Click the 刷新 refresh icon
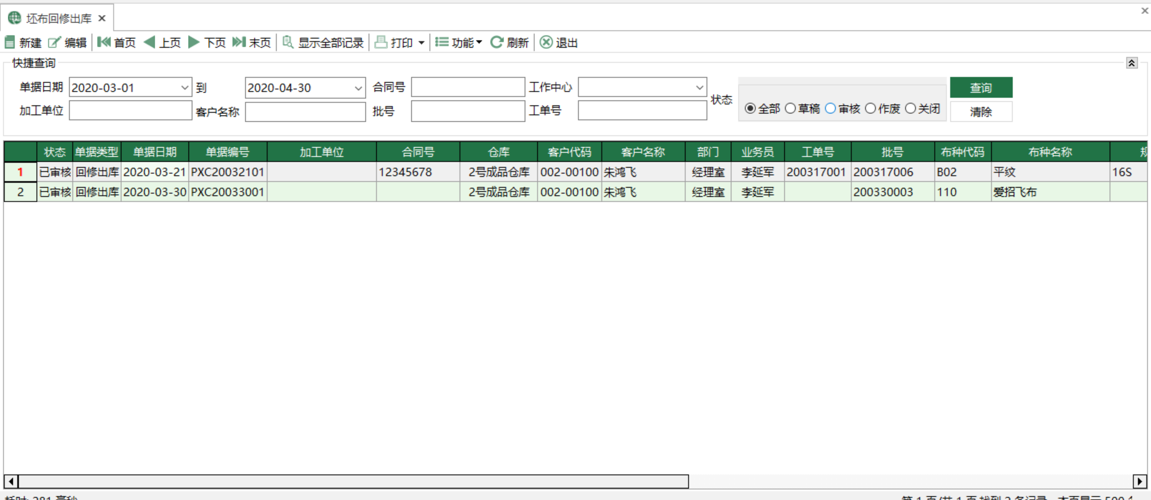The height and width of the screenshot is (500, 1151). (497, 42)
